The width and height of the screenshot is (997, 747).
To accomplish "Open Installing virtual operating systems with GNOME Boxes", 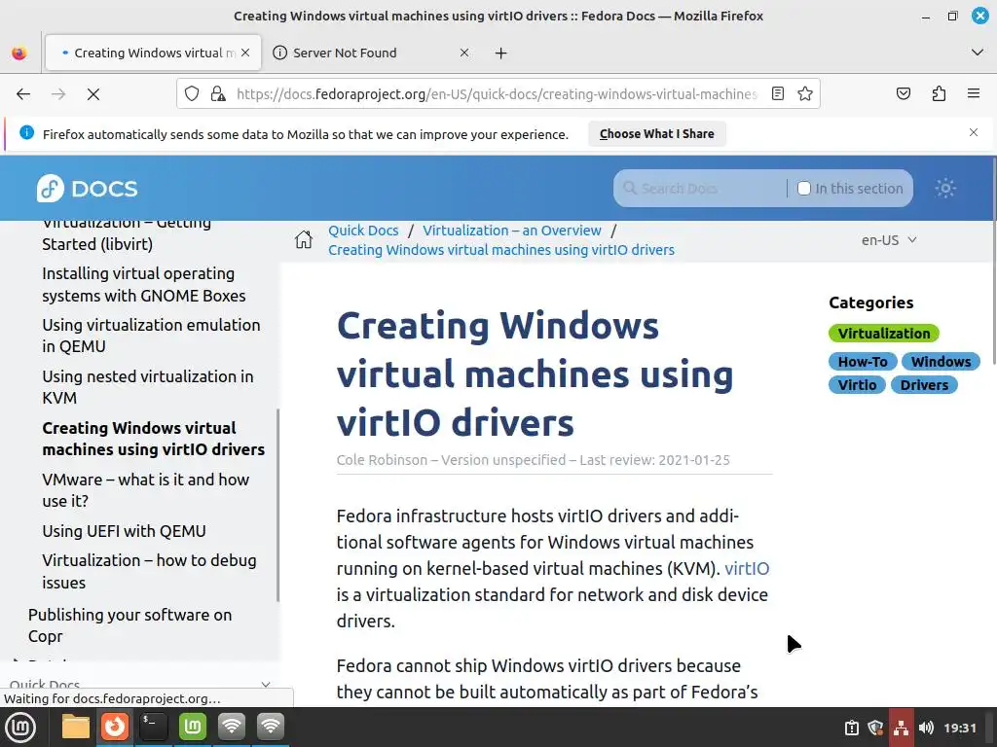I will (x=144, y=285).
